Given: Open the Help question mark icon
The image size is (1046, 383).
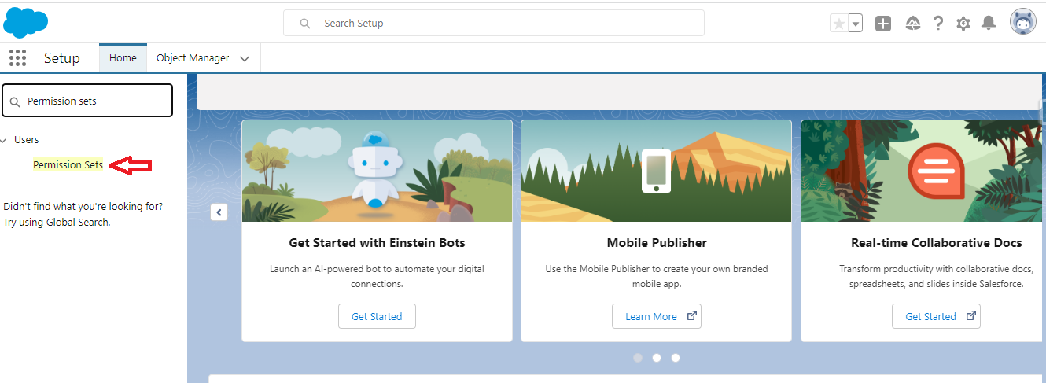Looking at the screenshot, I should [x=937, y=24].
